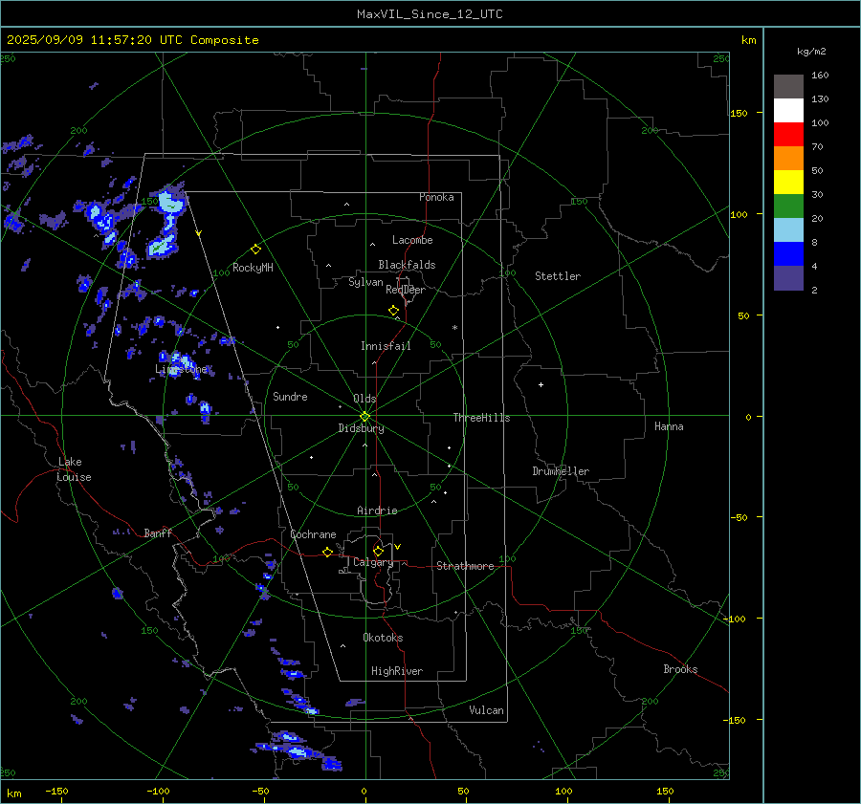Click the 160 value on the legend

click(x=820, y=76)
